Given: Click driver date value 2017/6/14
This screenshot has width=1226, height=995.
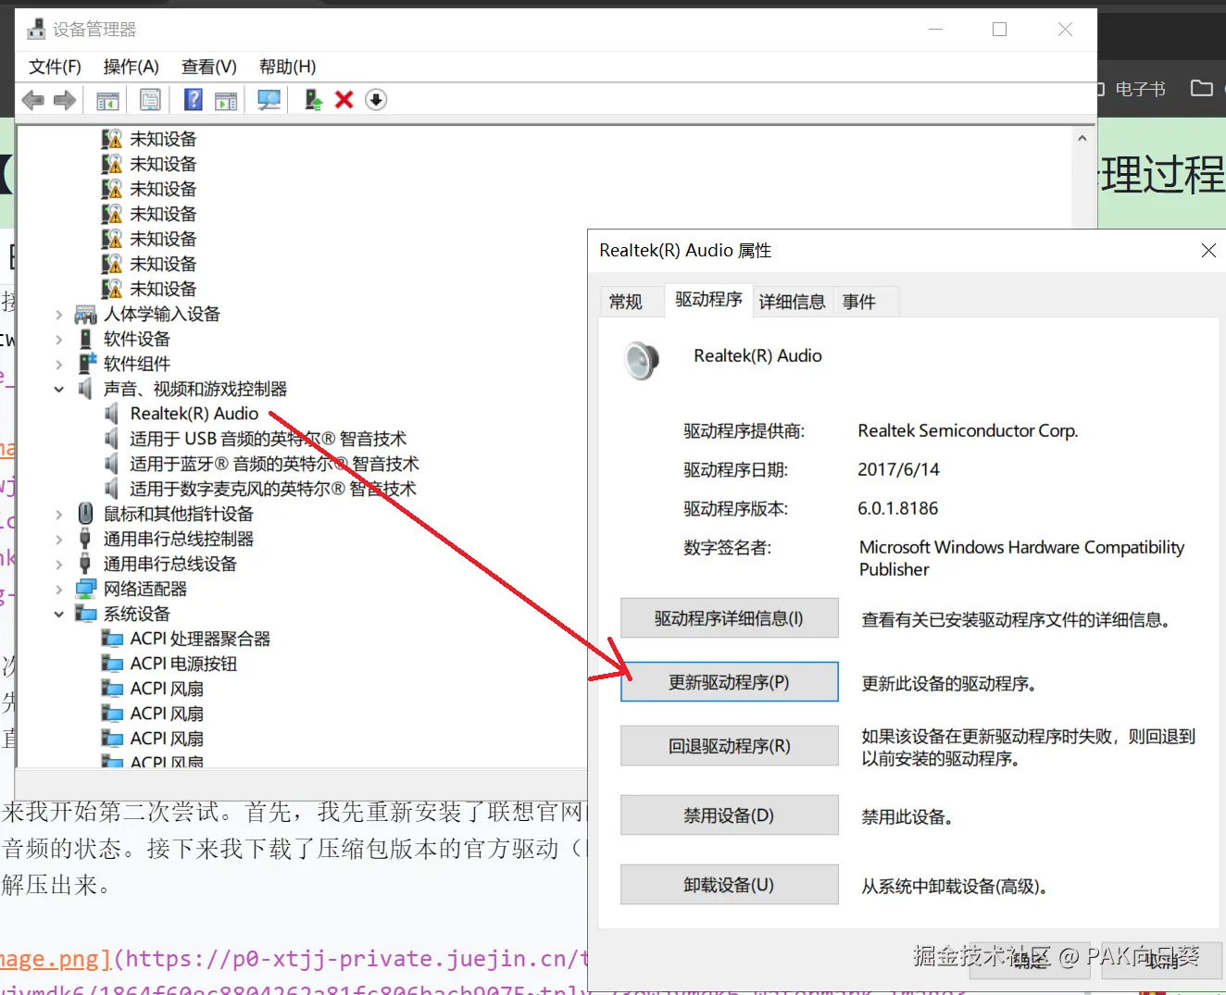Looking at the screenshot, I should (x=898, y=469).
